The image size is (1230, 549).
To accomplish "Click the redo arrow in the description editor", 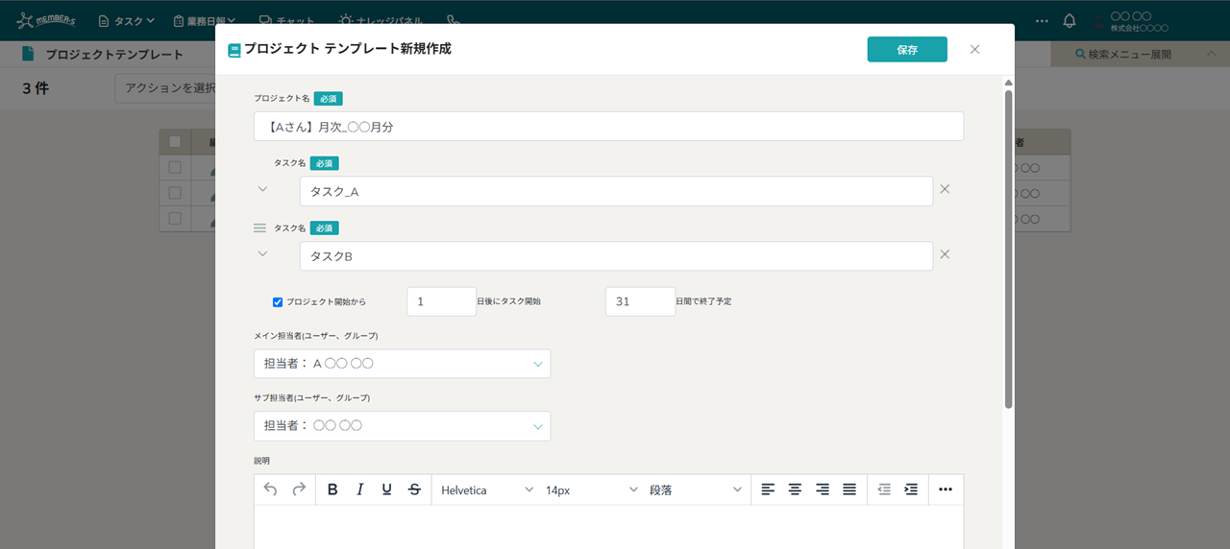I will coord(299,489).
